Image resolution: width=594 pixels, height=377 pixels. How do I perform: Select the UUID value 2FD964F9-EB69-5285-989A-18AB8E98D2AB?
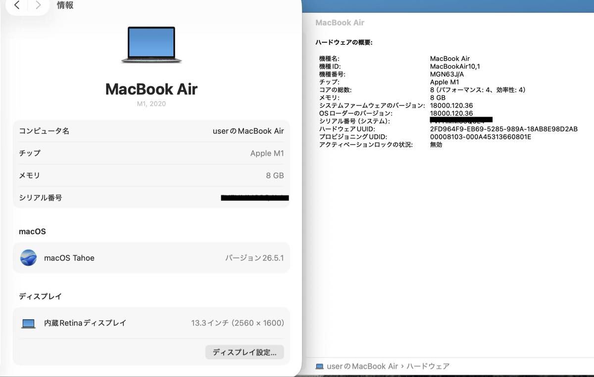(x=503, y=129)
